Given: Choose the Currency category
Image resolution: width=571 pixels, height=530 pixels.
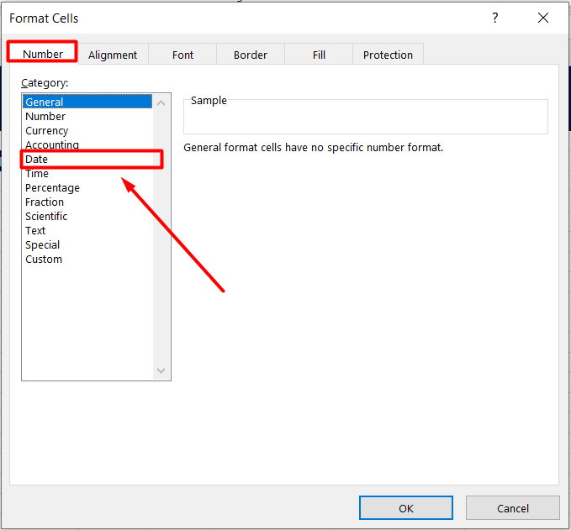Looking at the screenshot, I should (87, 130).
